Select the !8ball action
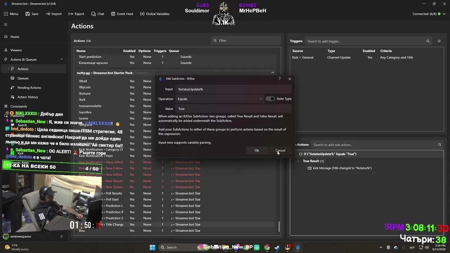This screenshot has width=450, height=253. tap(83, 81)
